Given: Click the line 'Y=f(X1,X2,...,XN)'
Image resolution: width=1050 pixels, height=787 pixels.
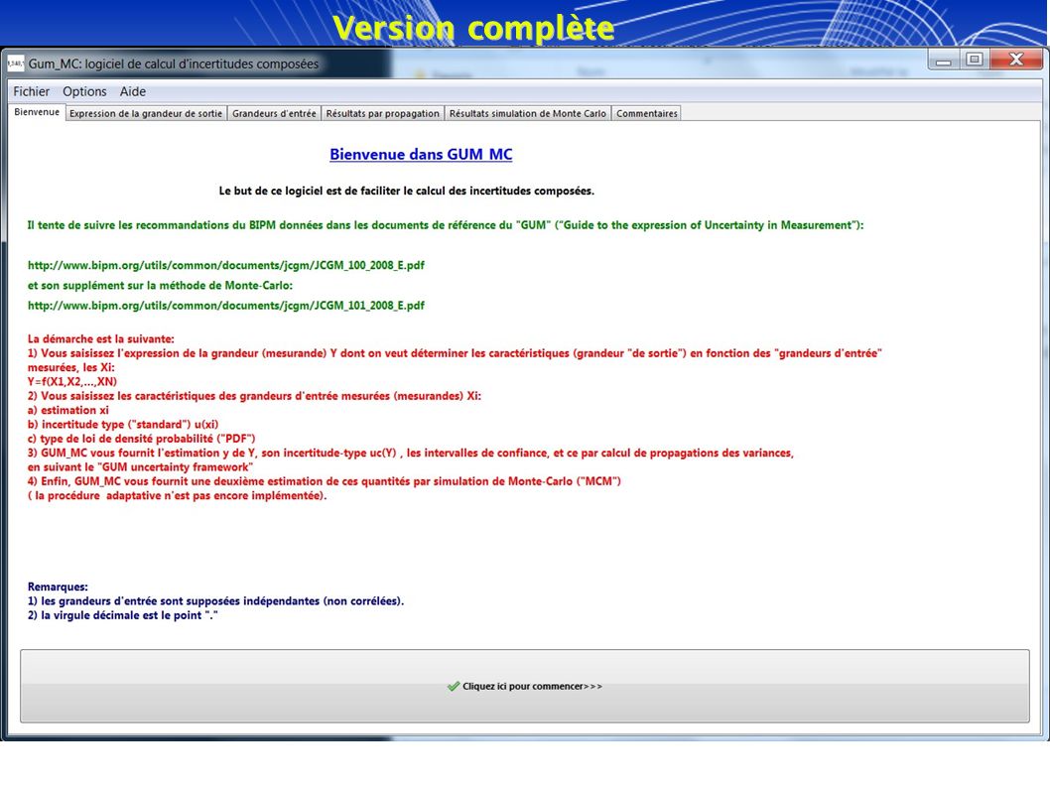Looking at the screenshot, I should pyautogui.click(x=72, y=382).
